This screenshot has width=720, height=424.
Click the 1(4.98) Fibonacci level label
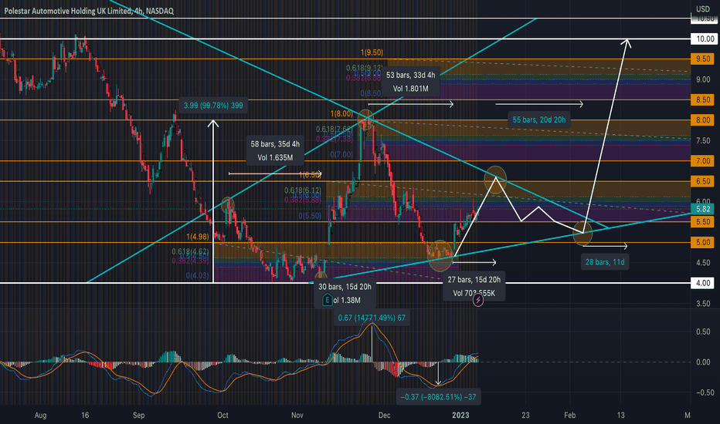coord(198,237)
